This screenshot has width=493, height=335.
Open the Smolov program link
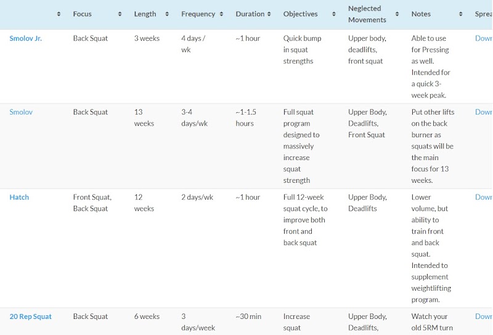(x=21, y=112)
